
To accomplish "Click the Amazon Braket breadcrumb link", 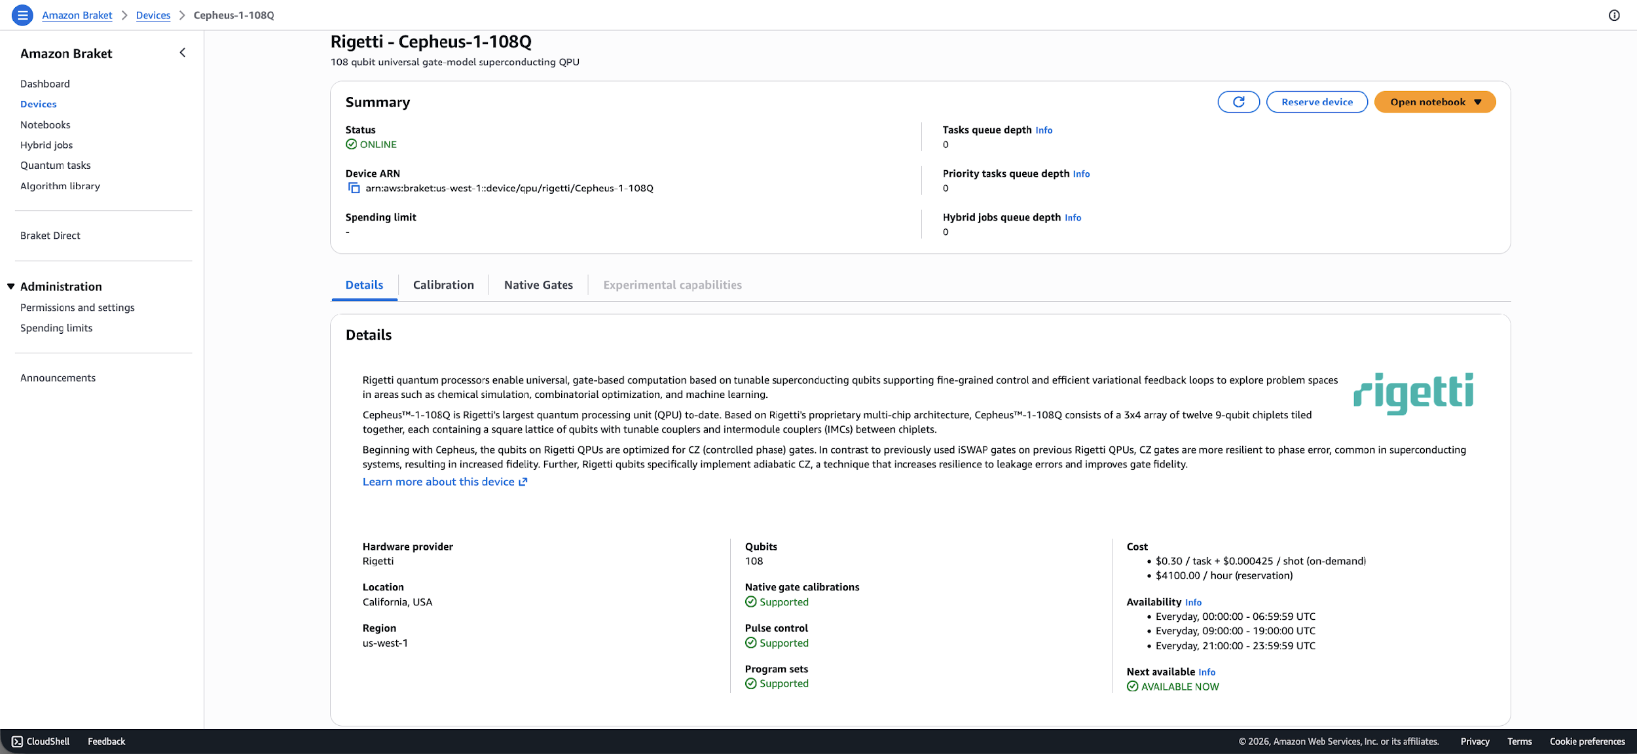I will click(77, 15).
